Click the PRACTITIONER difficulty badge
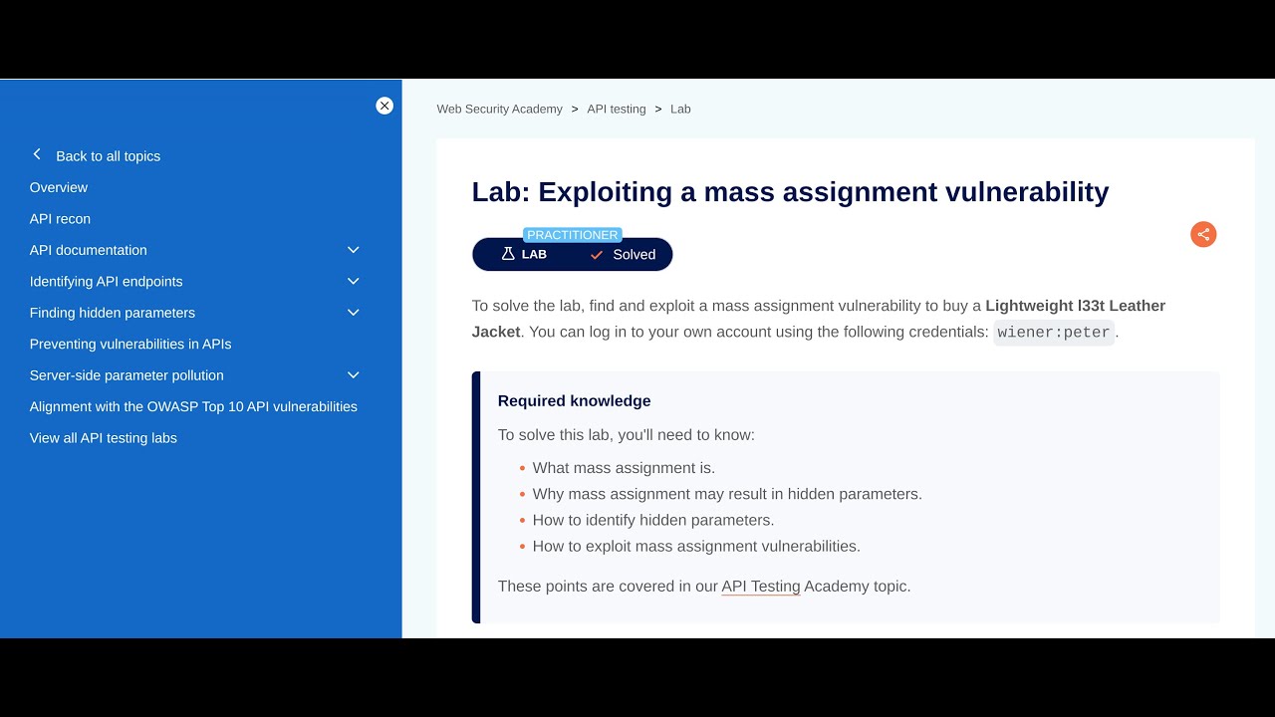The width and height of the screenshot is (1275, 717). click(573, 235)
